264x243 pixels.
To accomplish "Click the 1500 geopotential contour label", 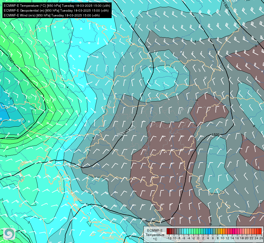I will coord(226,6).
